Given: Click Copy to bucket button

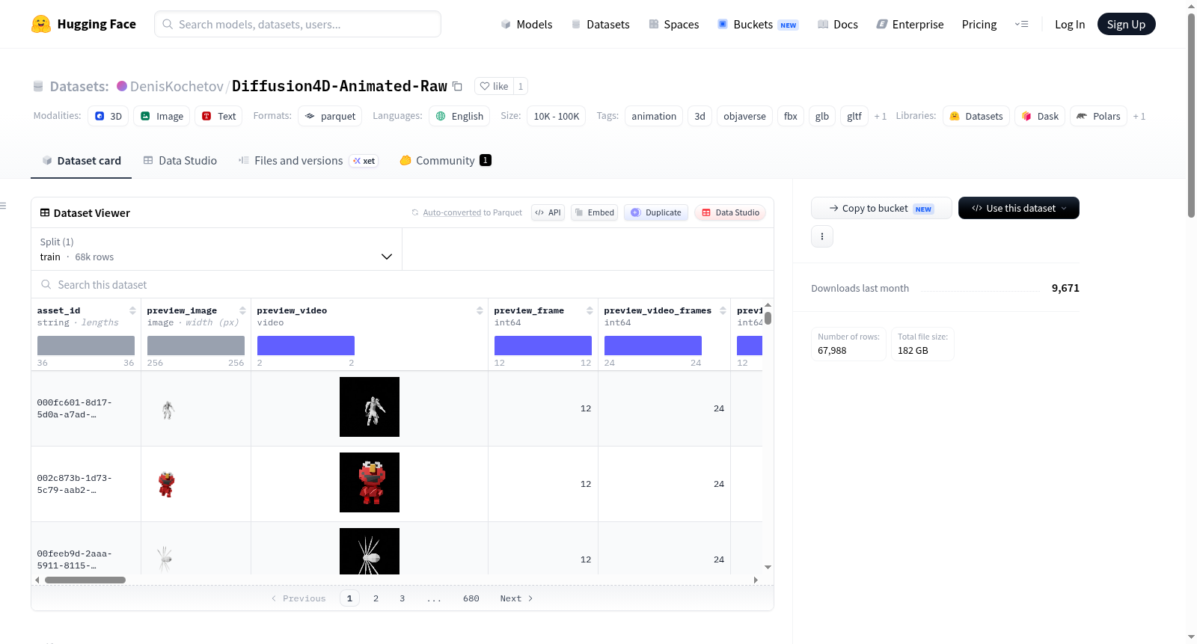Looking at the screenshot, I should click(881, 208).
